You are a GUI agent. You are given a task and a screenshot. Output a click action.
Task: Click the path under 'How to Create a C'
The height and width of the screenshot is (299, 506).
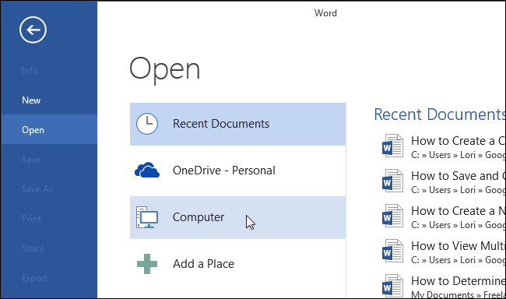pos(459,155)
